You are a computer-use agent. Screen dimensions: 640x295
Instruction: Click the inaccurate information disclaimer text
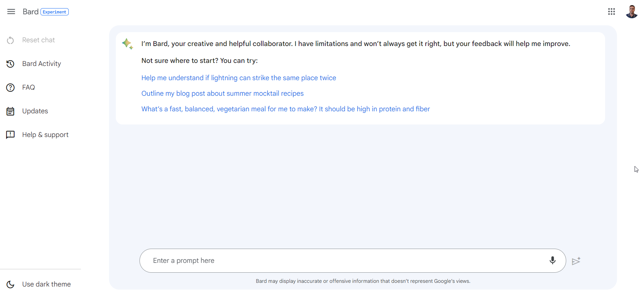tap(363, 281)
